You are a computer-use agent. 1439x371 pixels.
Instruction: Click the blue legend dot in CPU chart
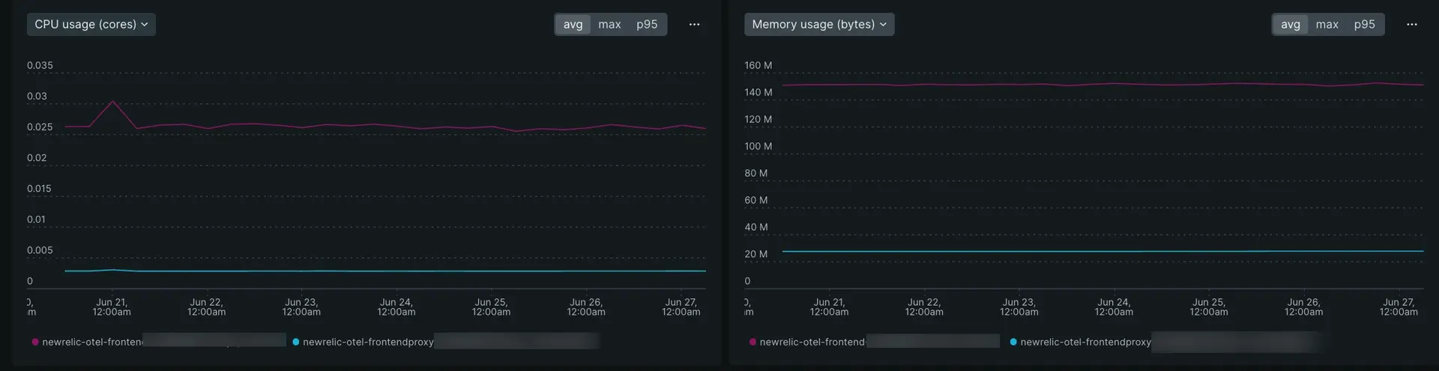point(296,342)
